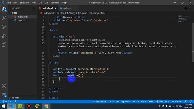
Task: Open the Terminal menu
Action: pos(55,3)
